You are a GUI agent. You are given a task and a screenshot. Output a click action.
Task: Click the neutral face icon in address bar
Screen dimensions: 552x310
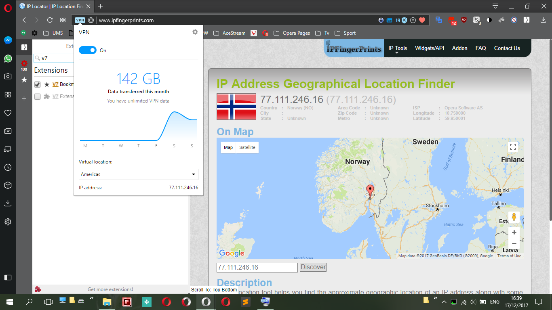pos(413,20)
